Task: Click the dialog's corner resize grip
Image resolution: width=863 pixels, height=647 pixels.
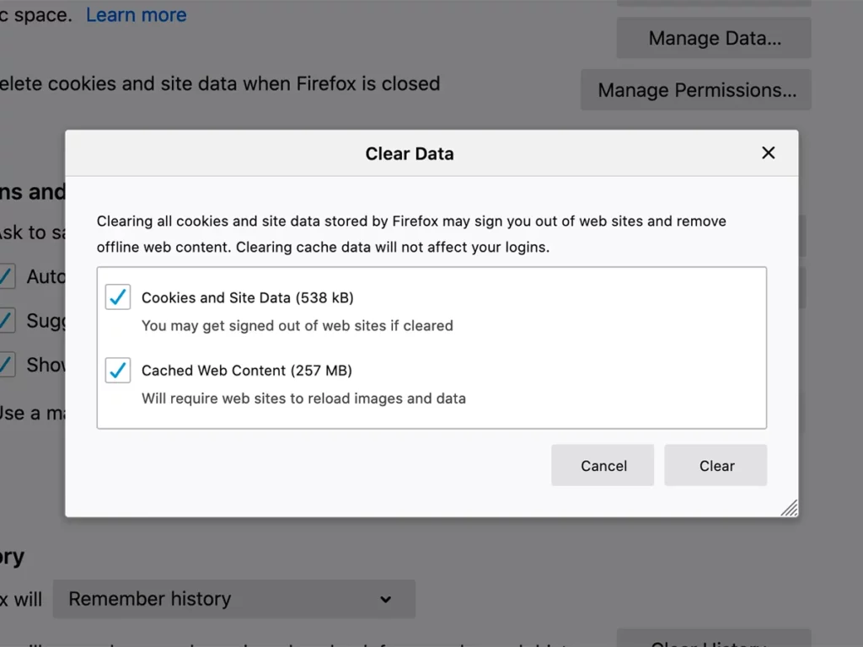Action: coord(789,507)
